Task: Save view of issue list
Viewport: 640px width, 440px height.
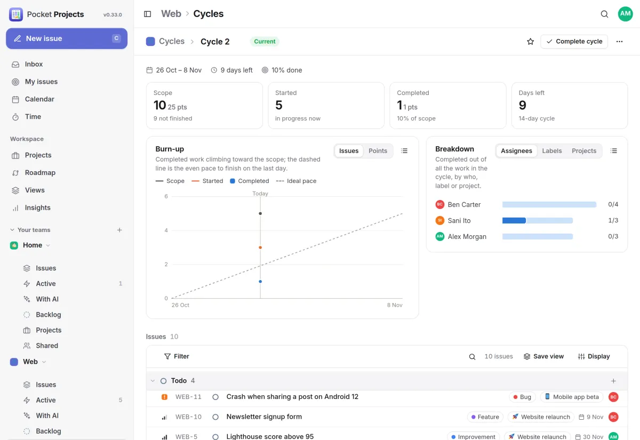Action: [x=543, y=357]
